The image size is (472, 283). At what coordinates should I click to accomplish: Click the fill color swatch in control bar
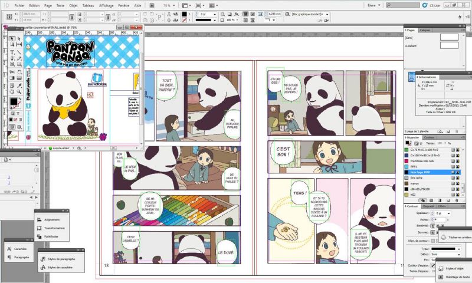(184, 14)
